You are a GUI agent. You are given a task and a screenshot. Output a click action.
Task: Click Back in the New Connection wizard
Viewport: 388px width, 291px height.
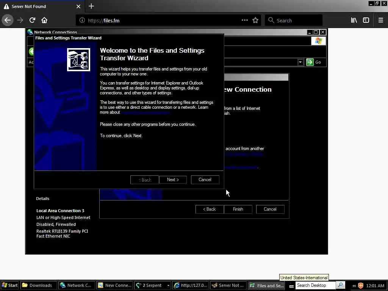210,209
